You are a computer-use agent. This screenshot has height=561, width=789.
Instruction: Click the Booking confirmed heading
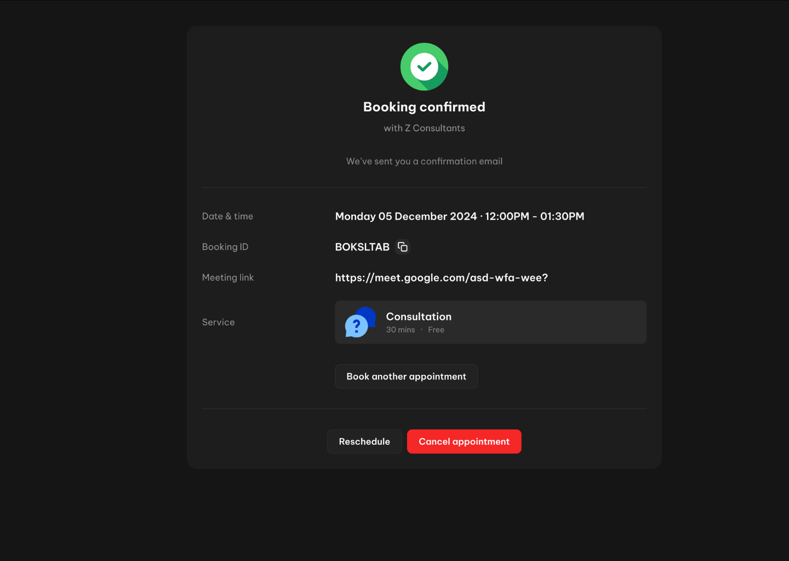pos(424,107)
